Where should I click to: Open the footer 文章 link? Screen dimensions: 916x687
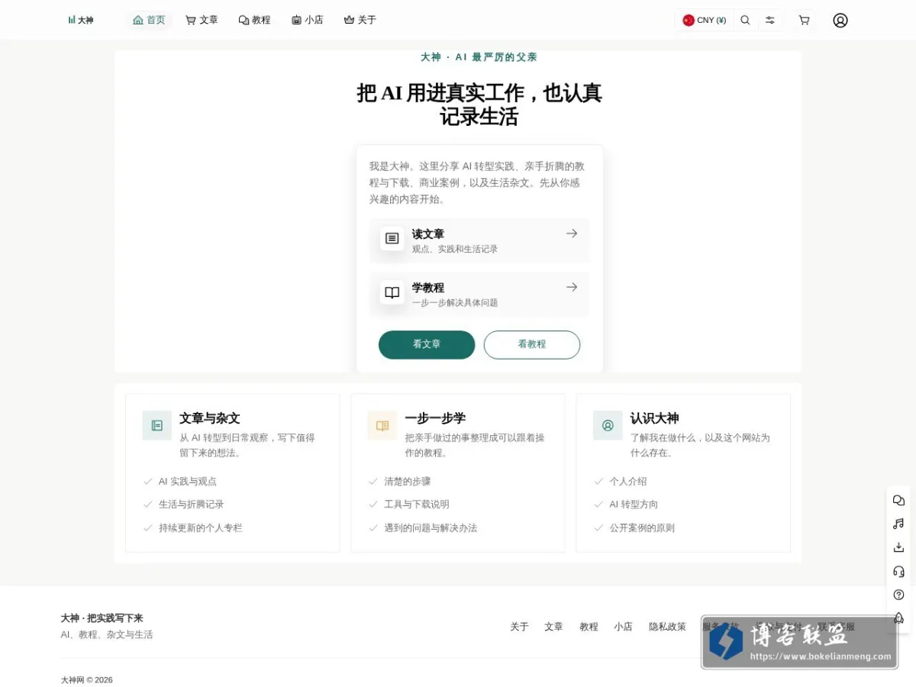pyautogui.click(x=553, y=627)
